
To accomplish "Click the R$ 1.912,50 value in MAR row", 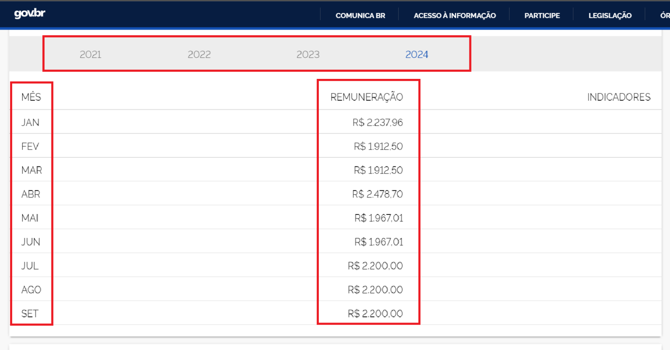I will point(378,170).
